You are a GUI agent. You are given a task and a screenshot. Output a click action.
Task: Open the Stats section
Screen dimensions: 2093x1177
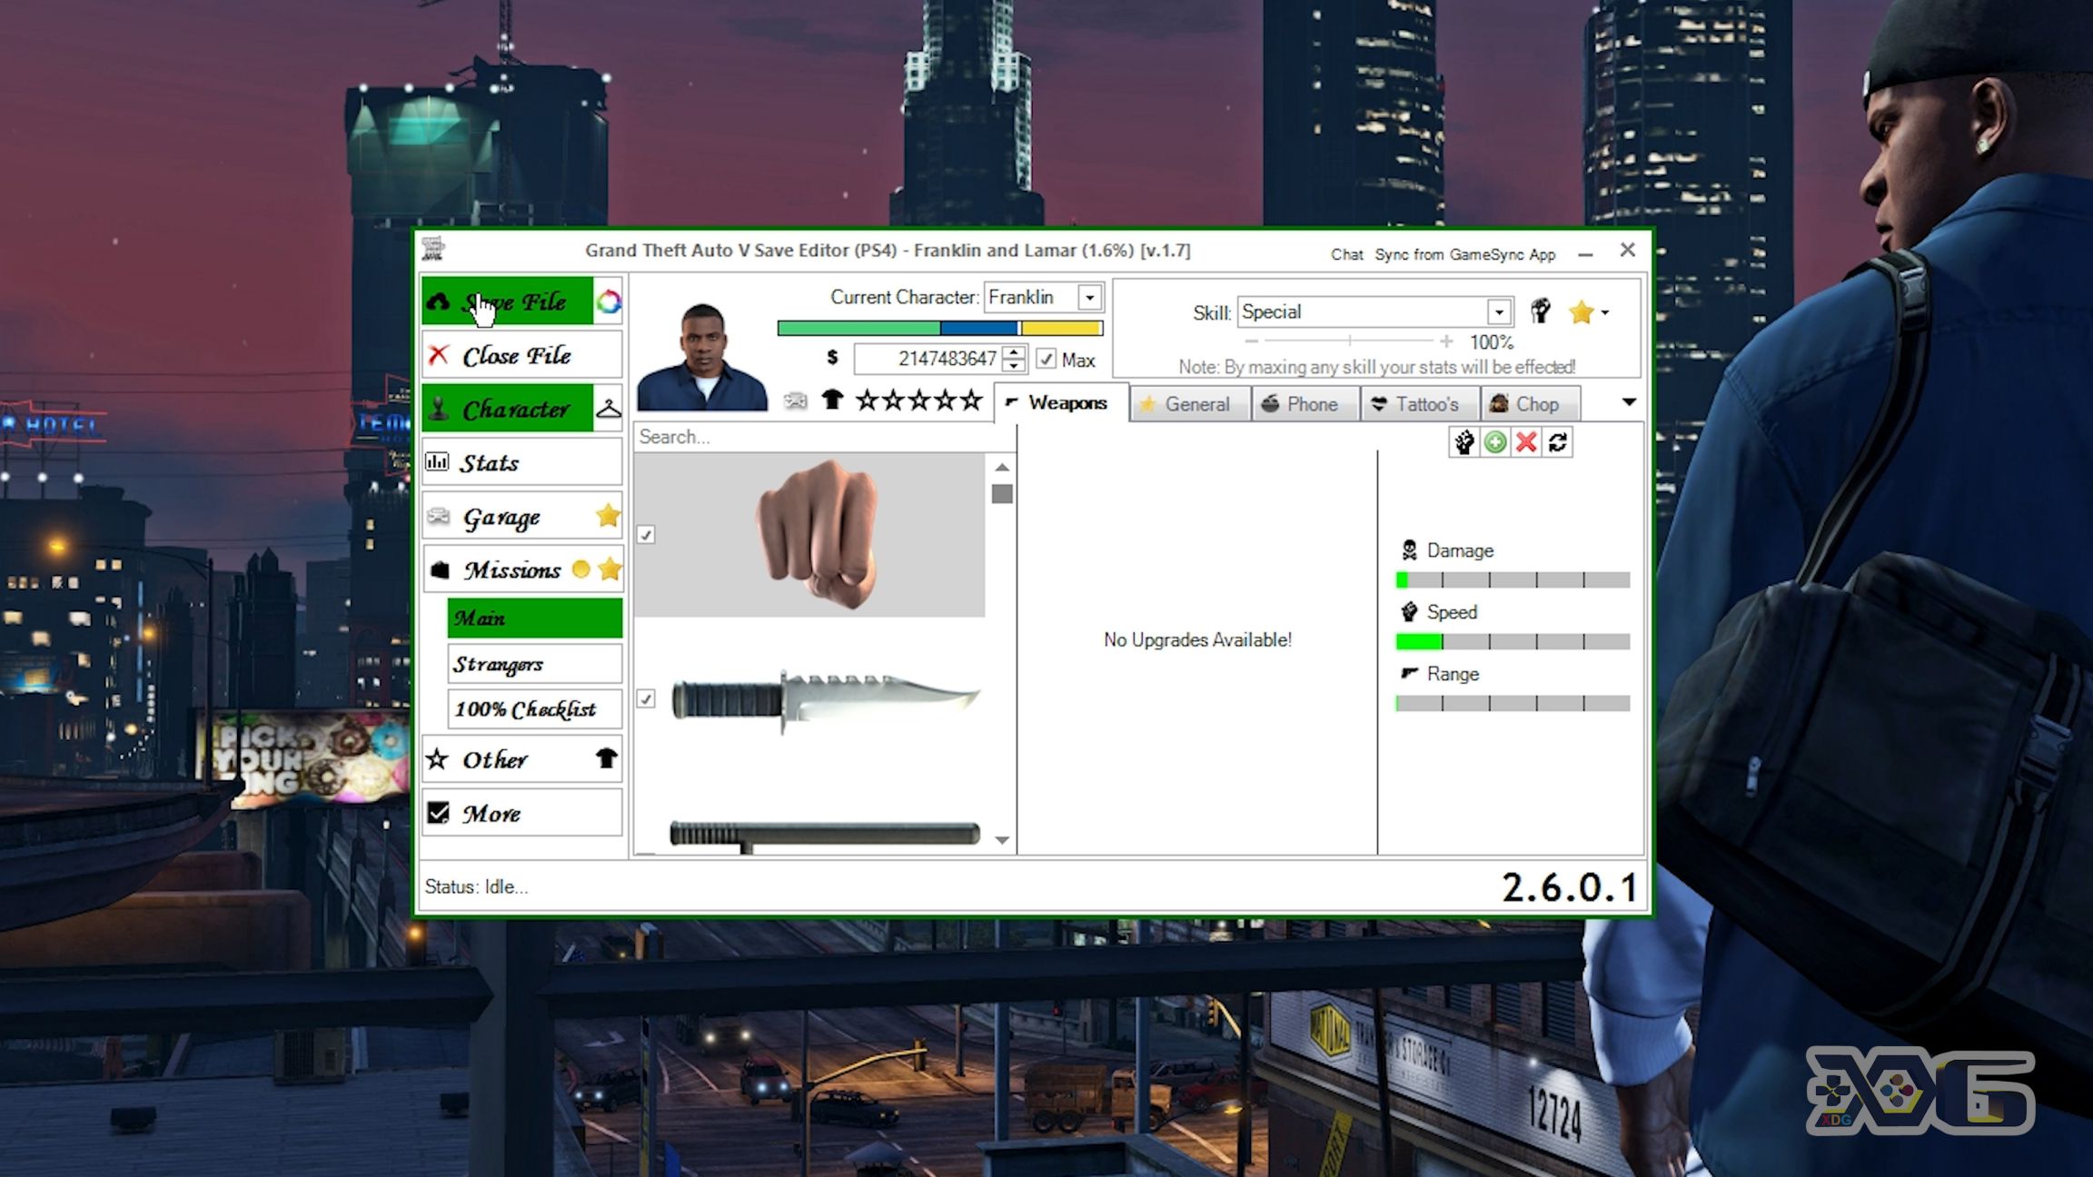[521, 462]
